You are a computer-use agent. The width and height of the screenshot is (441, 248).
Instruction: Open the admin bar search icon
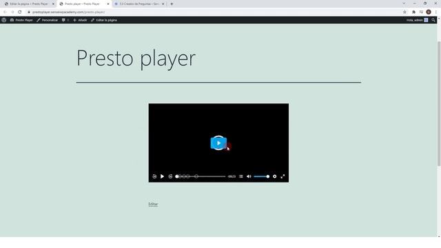coord(433,20)
